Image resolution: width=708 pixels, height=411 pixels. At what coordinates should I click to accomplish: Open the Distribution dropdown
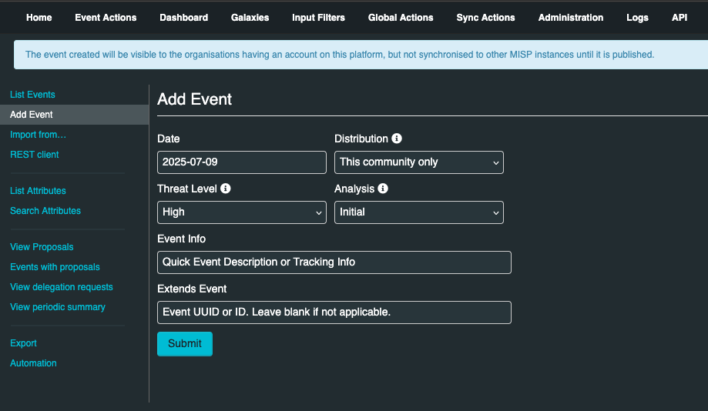click(418, 162)
